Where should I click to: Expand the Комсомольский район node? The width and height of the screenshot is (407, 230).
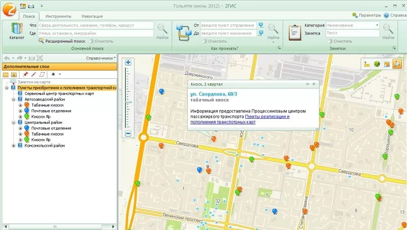point(14,146)
